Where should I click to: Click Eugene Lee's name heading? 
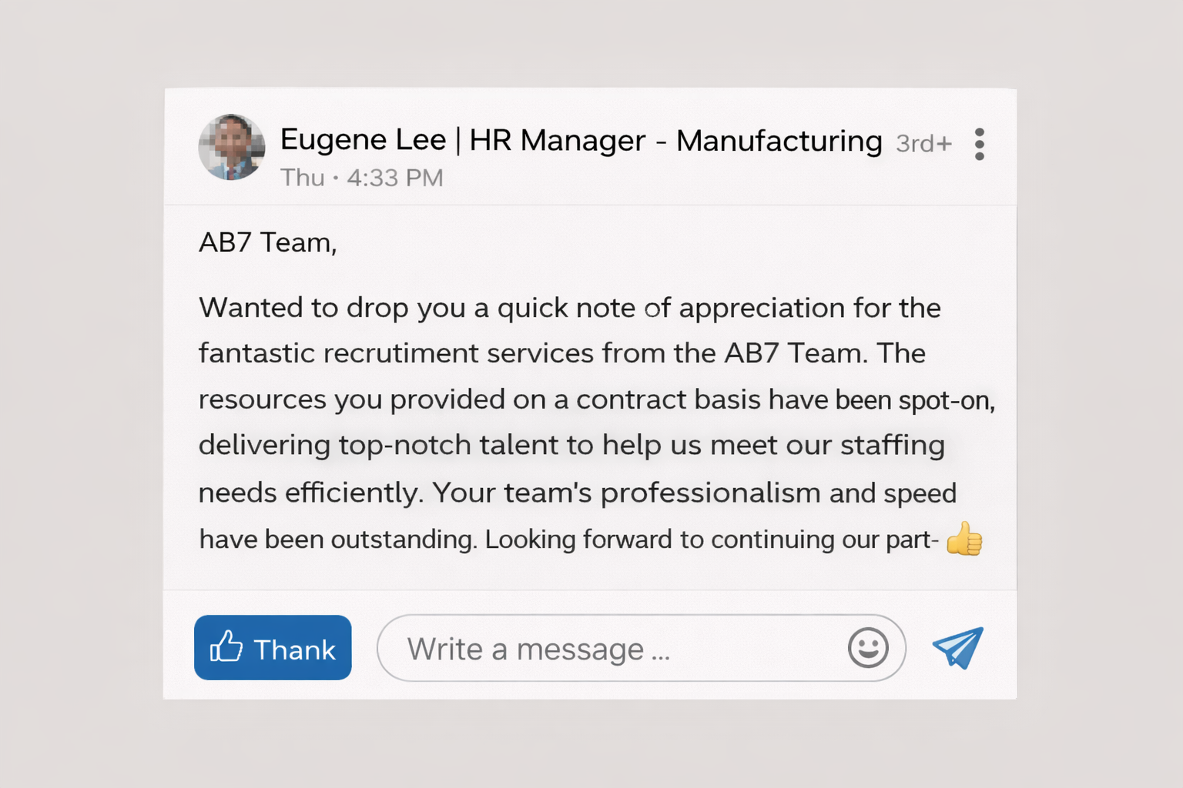(x=363, y=140)
